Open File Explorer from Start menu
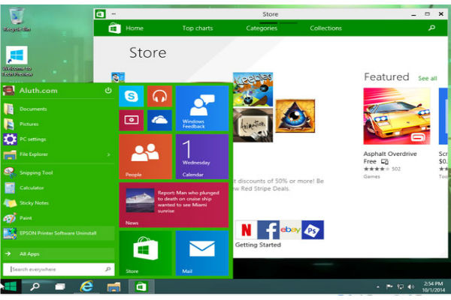Viewport: 451px width, 300px height. tap(59, 154)
